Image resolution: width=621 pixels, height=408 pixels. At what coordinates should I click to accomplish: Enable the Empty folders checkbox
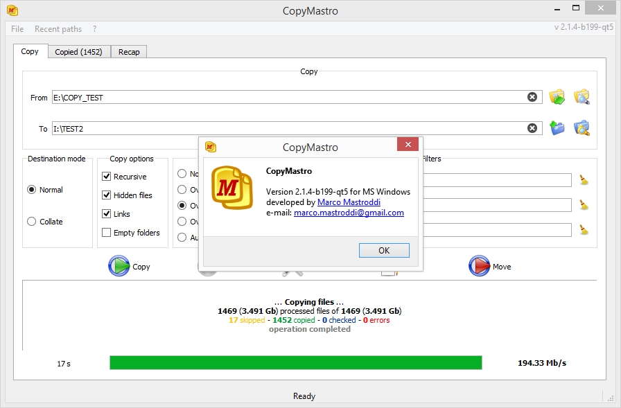click(107, 233)
